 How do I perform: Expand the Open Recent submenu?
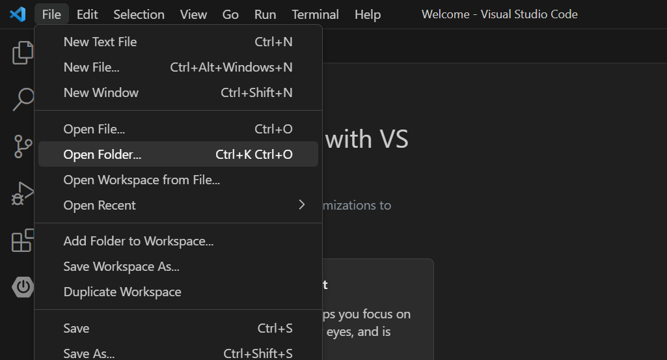[x=178, y=205]
